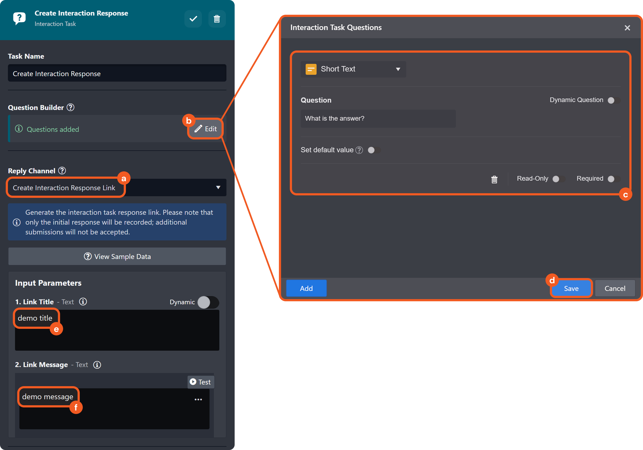Click the Question Builder help icon
Screen dimensions: 643x450
(x=70, y=108)
